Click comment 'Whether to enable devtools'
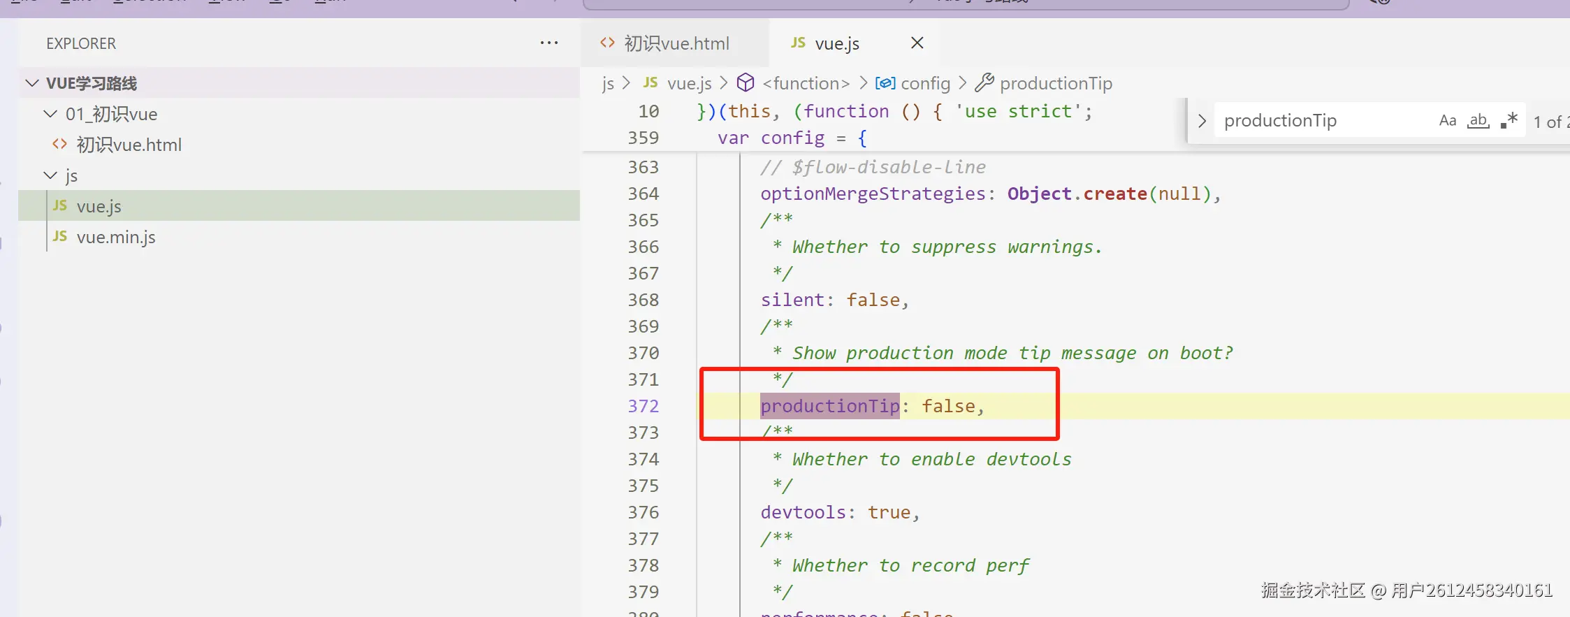This screenshot has width=1570, height=617. click(x=931, y=459)
